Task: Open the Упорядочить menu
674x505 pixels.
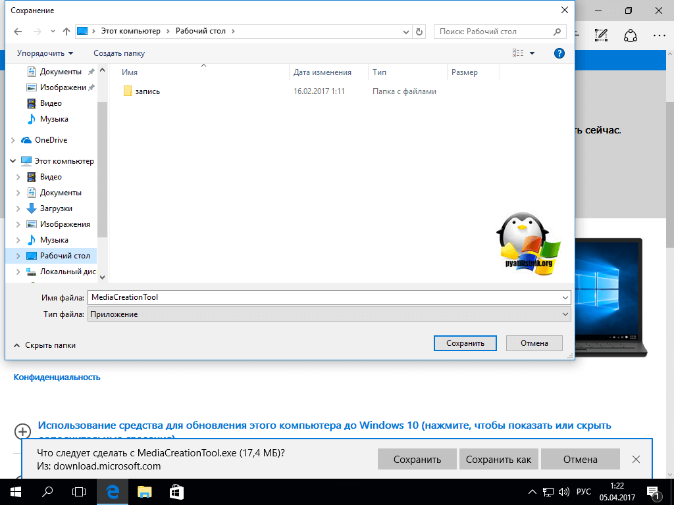Action: coord(45,53)
